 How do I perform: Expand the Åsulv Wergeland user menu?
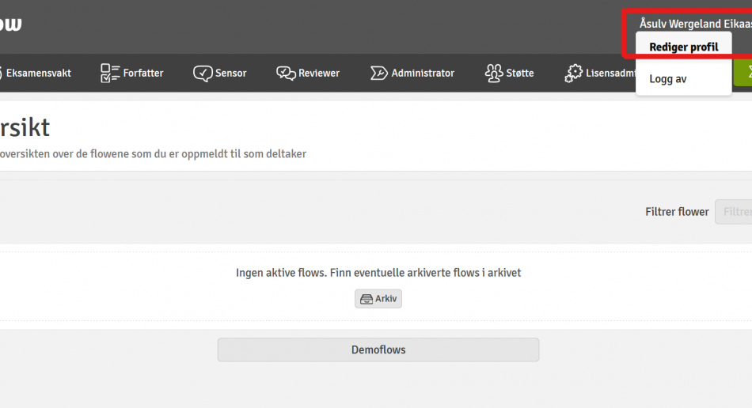click(x=695, y=24)
